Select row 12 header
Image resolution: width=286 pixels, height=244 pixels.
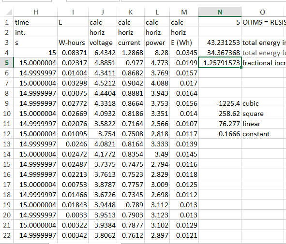click(x=7, y=134)
